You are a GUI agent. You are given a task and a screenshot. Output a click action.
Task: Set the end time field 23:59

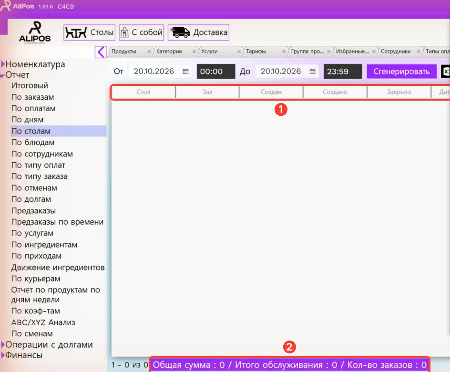click(x=343, y=72)
